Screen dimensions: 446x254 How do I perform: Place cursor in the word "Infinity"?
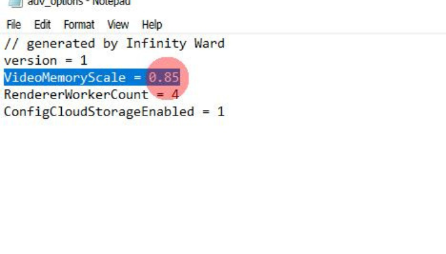(156, 44)
